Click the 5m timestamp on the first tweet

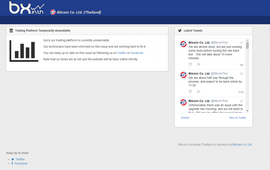pos(242,65)
